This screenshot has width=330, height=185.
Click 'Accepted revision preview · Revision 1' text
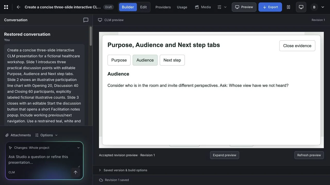[x=127, y=155]
